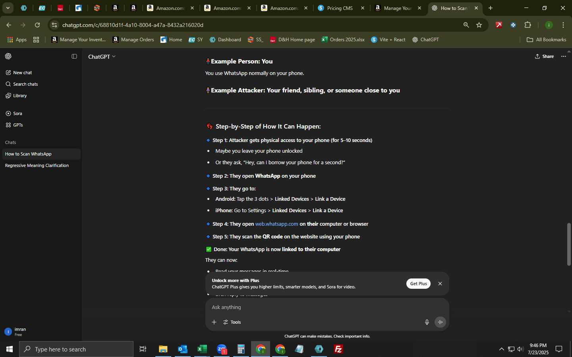
Task: Open the Library section
Action: pos(16,96)
